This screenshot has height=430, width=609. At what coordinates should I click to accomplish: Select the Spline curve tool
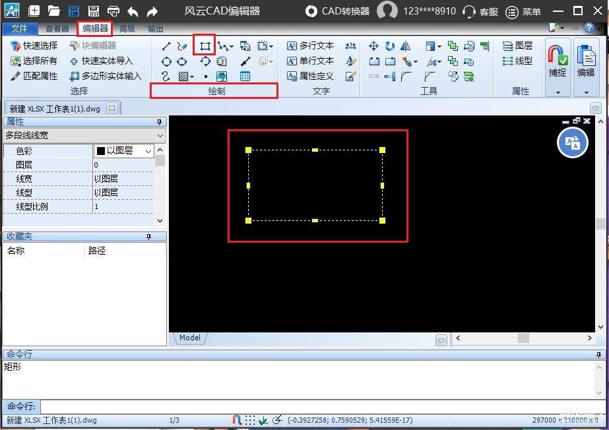point(166,77)
